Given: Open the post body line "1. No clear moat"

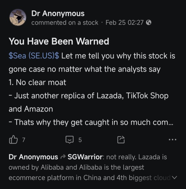Looking at the screenshot, I should point(37,83).
